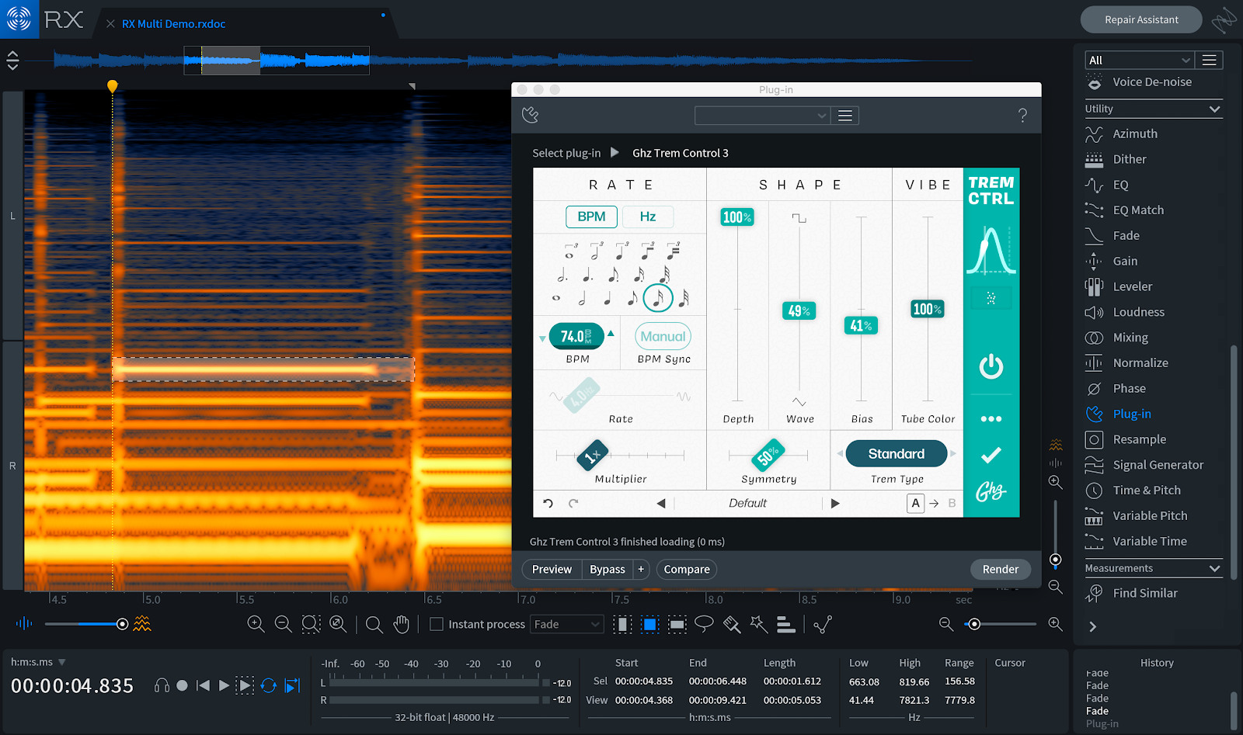The width and height of the screenshot is (1243, 735).
Task: Click the Zoom In time icon
Action: (256, 624)
